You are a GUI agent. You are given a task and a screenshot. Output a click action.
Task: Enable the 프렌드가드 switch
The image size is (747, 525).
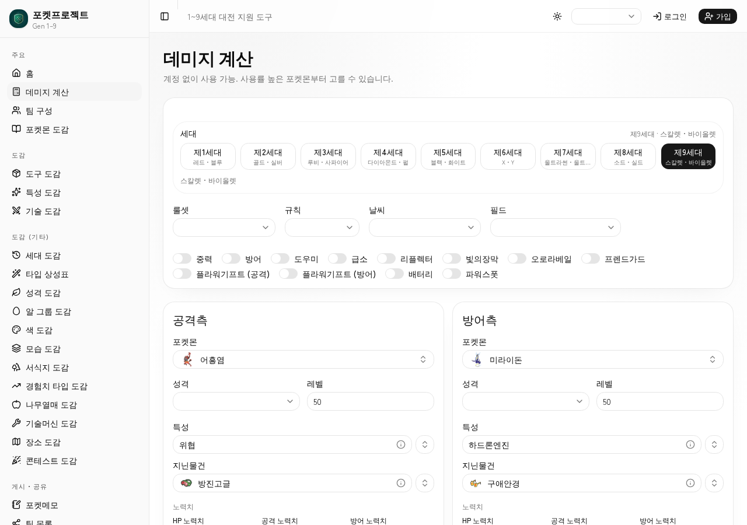click(591, 258)
